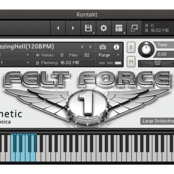Click the Max voices value 32
This screenshot has width=174, height=174.
point(86,55)
